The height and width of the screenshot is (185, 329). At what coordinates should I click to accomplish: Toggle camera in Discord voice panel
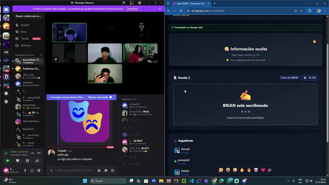point(8,161)
